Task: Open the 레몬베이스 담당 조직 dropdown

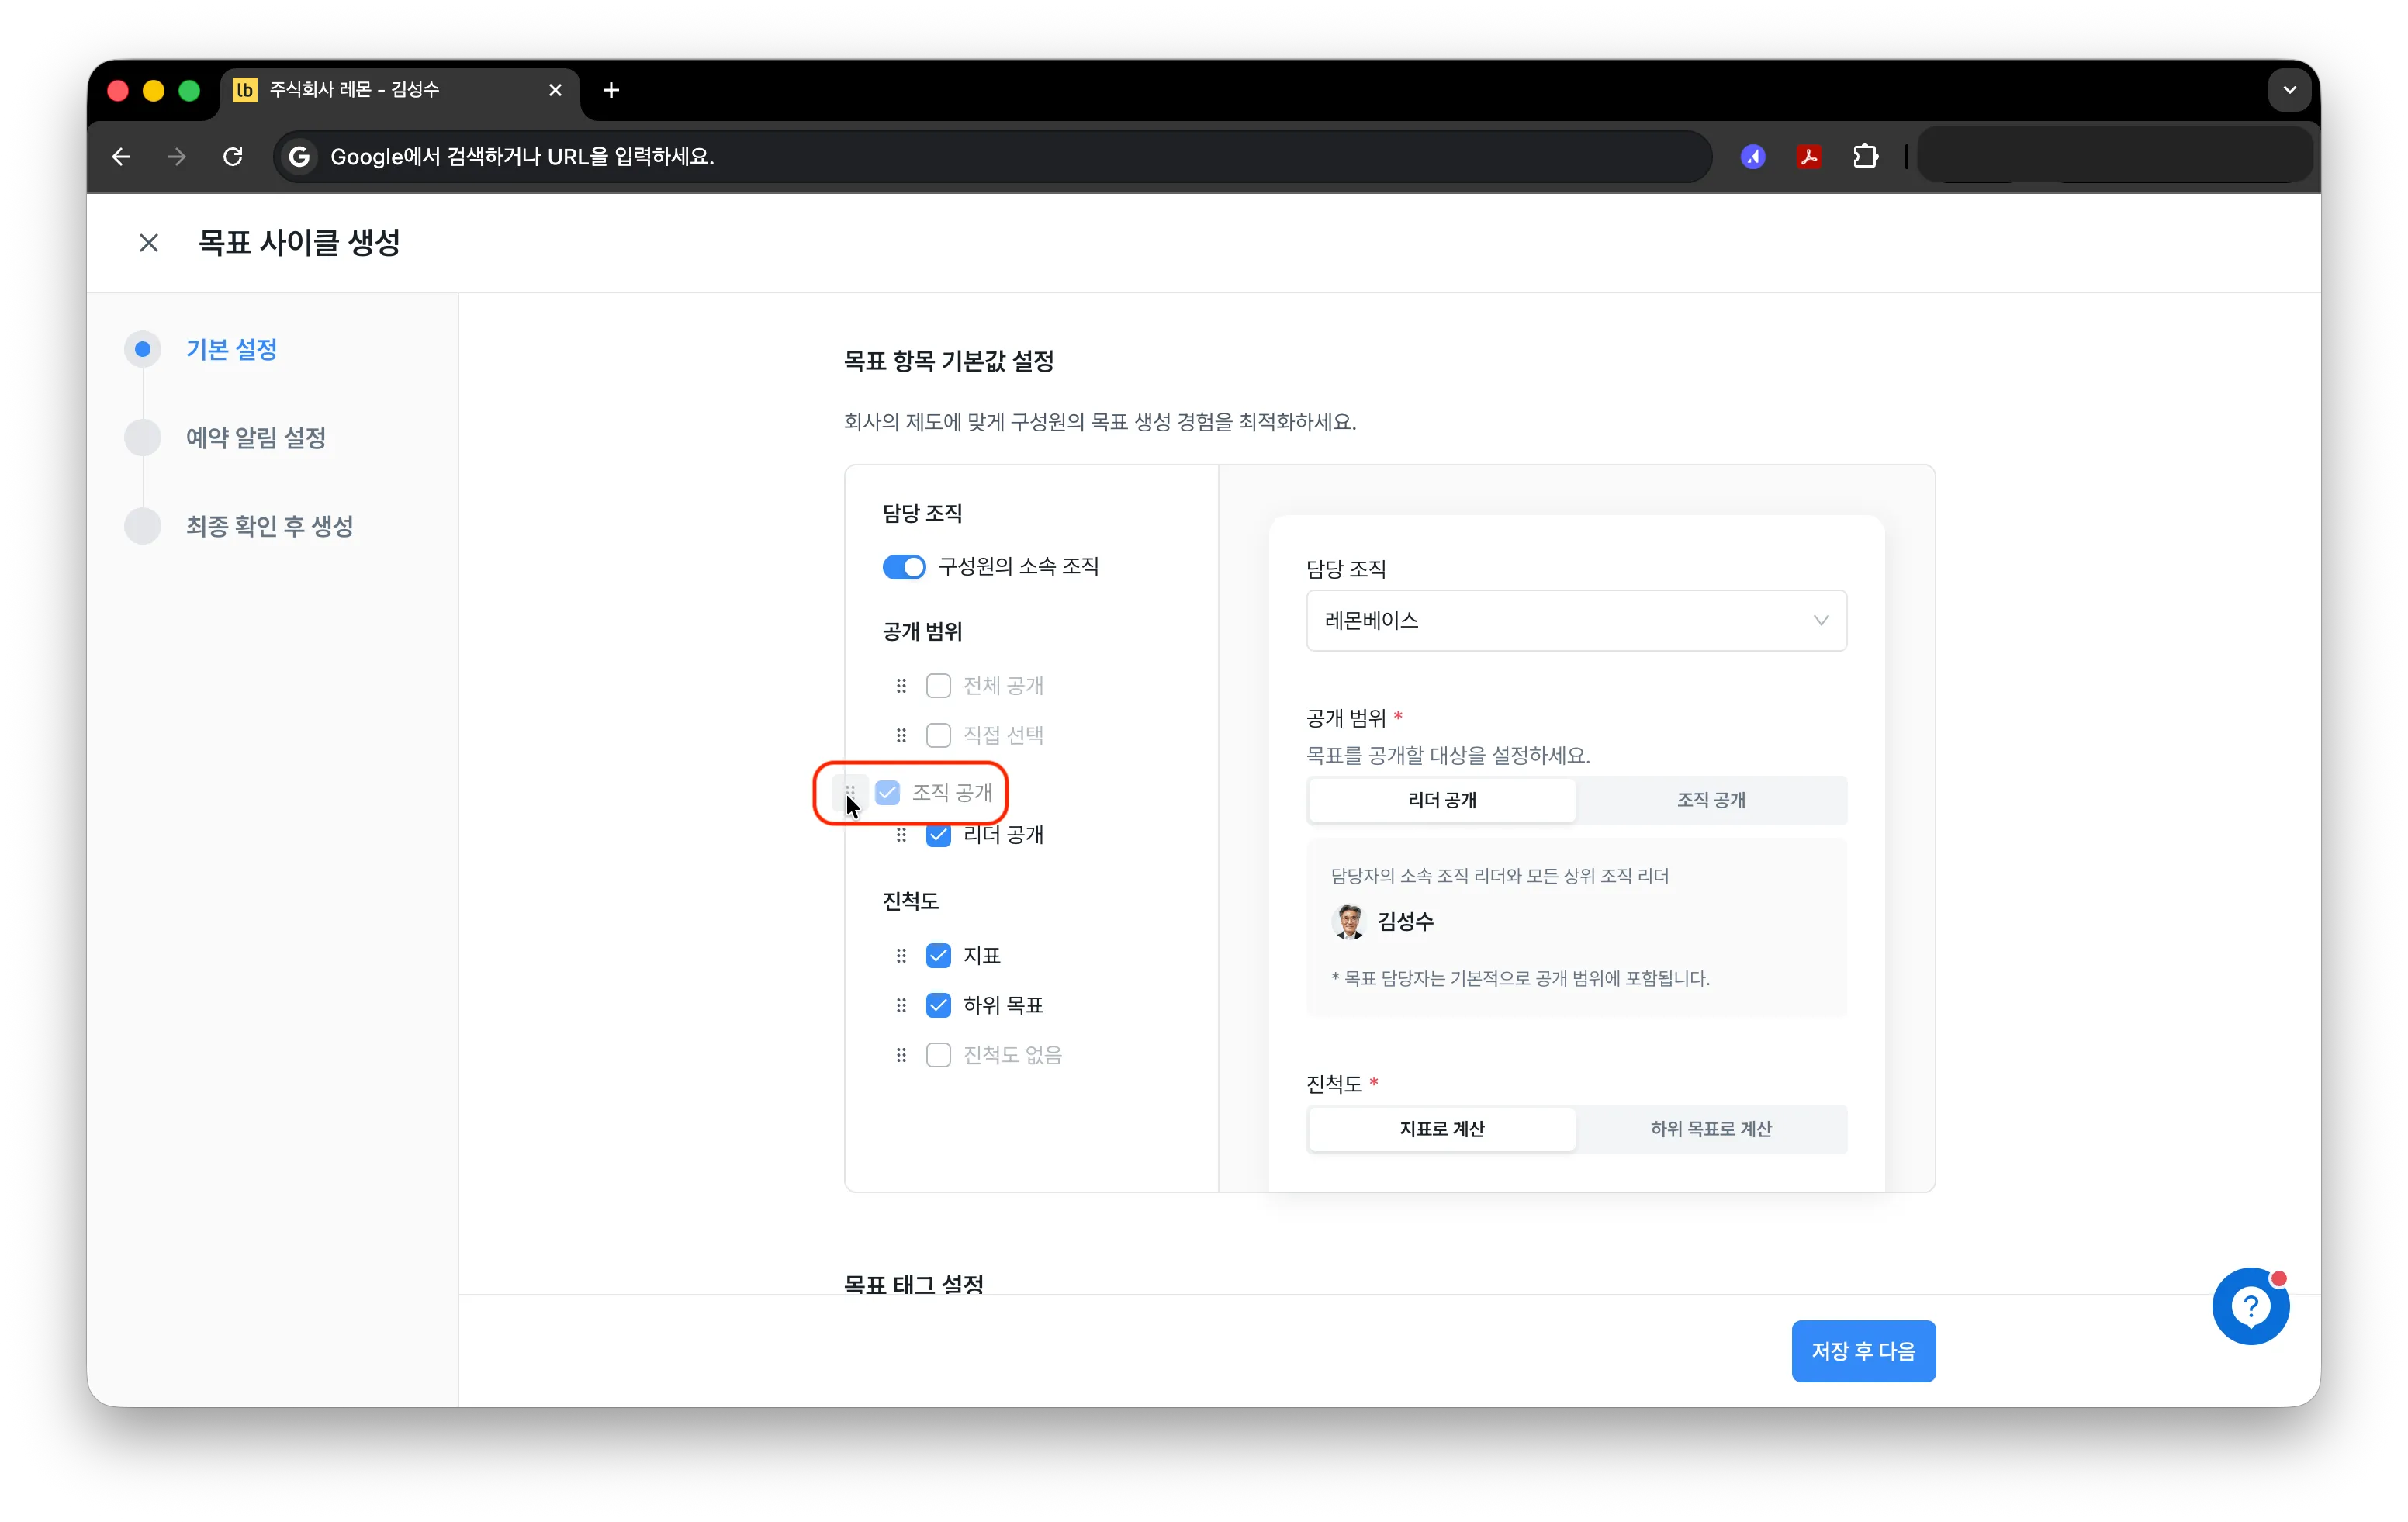Action: coord(1576,621)
